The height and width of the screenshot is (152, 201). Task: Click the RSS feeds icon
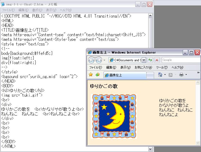[171, 75]
